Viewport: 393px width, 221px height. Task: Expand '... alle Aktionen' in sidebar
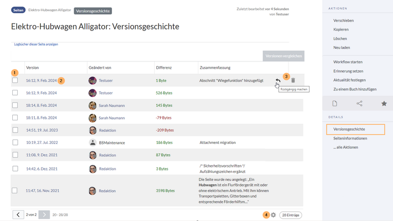[x=346, y=147]
